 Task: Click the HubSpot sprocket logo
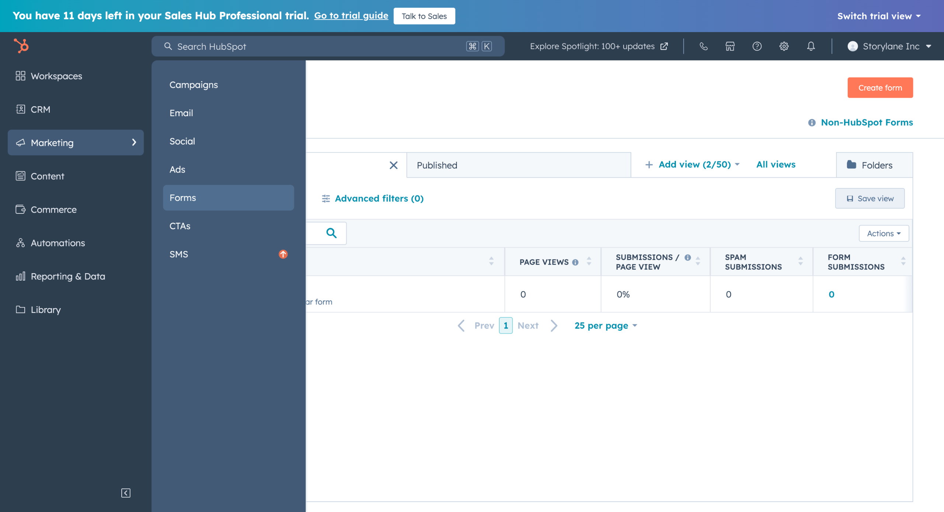click(21, 46)
